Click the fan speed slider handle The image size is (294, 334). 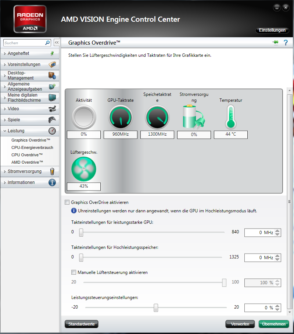[x=224, y=283]
